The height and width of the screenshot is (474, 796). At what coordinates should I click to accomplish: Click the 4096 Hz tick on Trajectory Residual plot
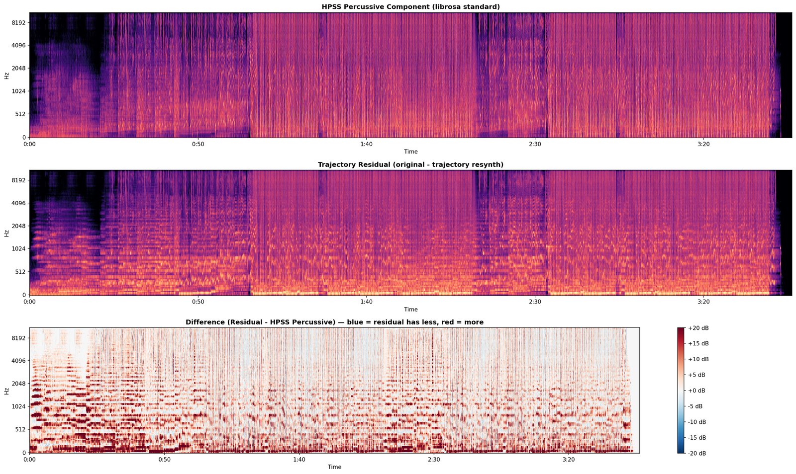click(18, 203)
